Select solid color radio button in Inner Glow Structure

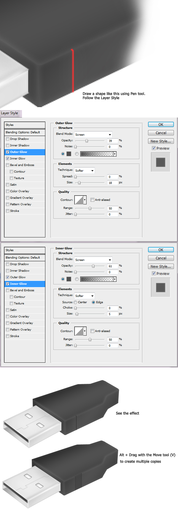[x=63, y=279]
